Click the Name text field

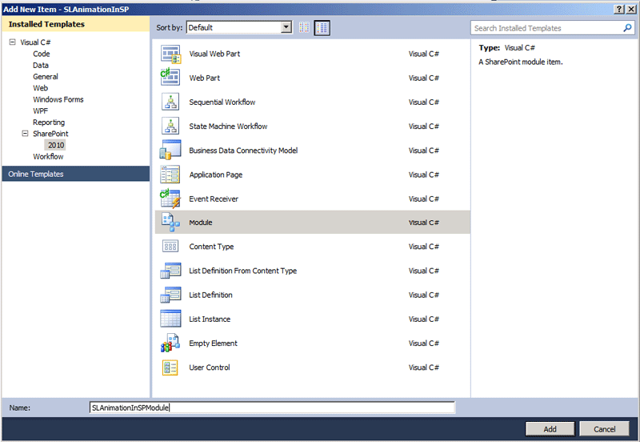272,408
